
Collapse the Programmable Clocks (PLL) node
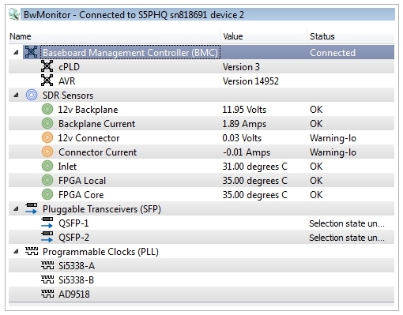coord(16,252)
